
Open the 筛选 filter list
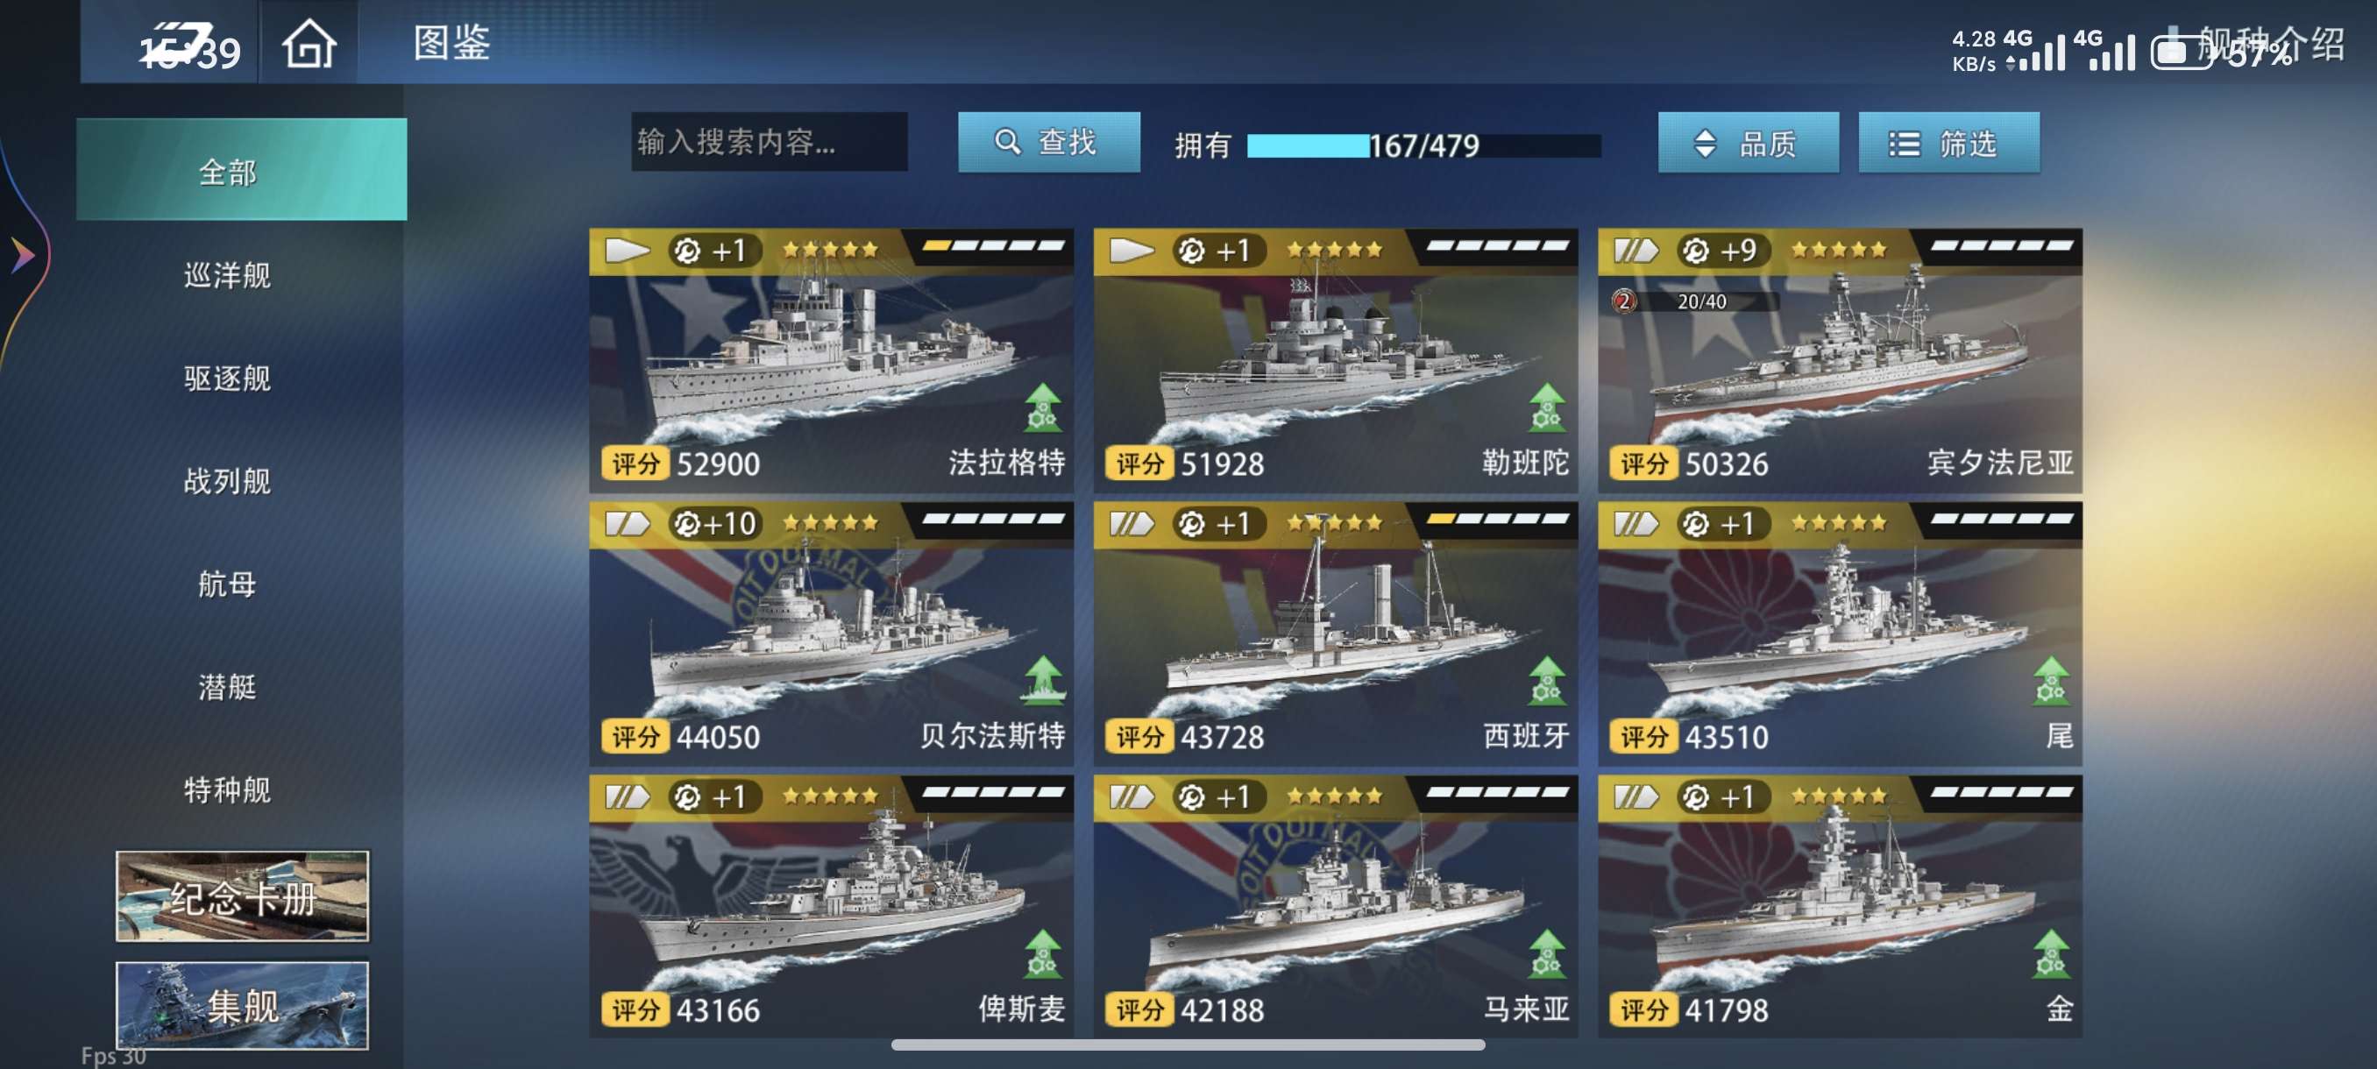pos(1948,143)
